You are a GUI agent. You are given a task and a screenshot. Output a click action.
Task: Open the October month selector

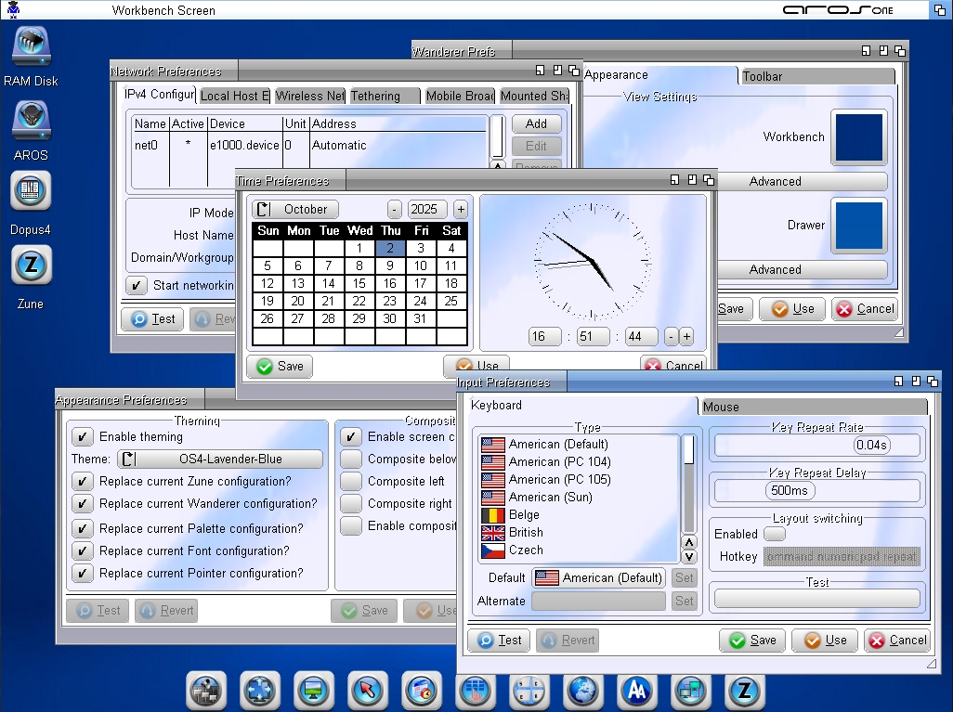[295, 210]
